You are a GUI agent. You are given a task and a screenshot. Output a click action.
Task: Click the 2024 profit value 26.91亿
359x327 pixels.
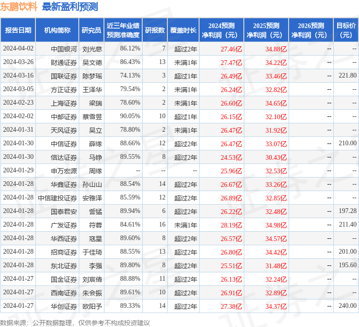coord(231,292)
